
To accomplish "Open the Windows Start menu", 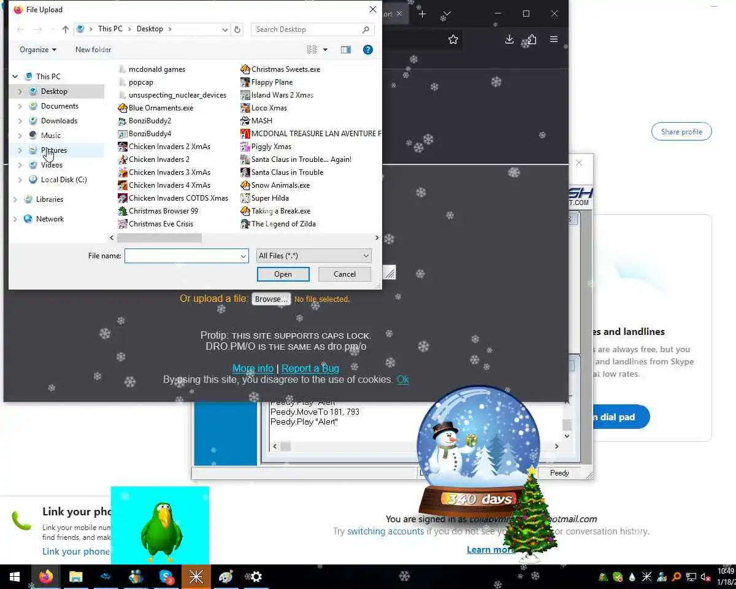I will (15, 577).
